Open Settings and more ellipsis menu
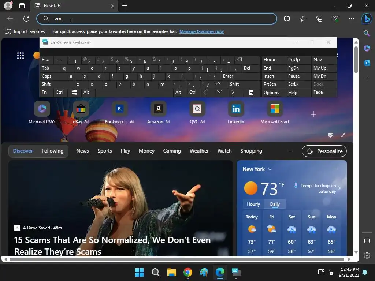375x281 pixels. [351, 19]
